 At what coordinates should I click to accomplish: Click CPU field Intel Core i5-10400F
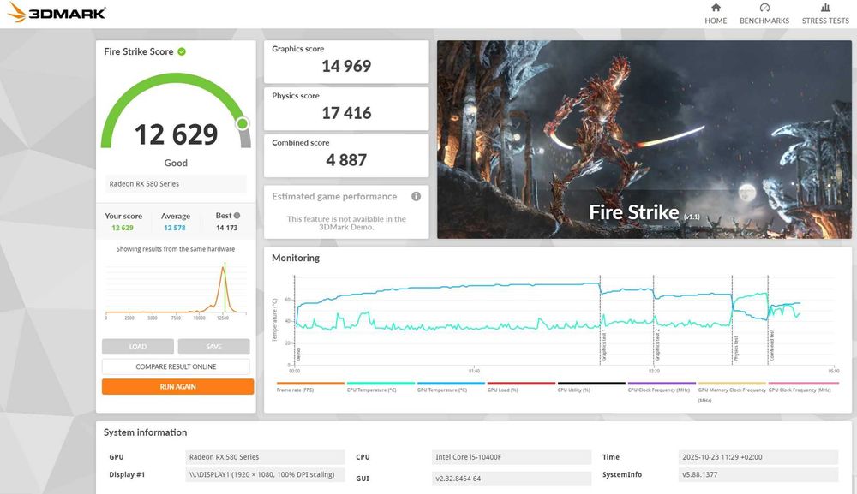[512, 457]
